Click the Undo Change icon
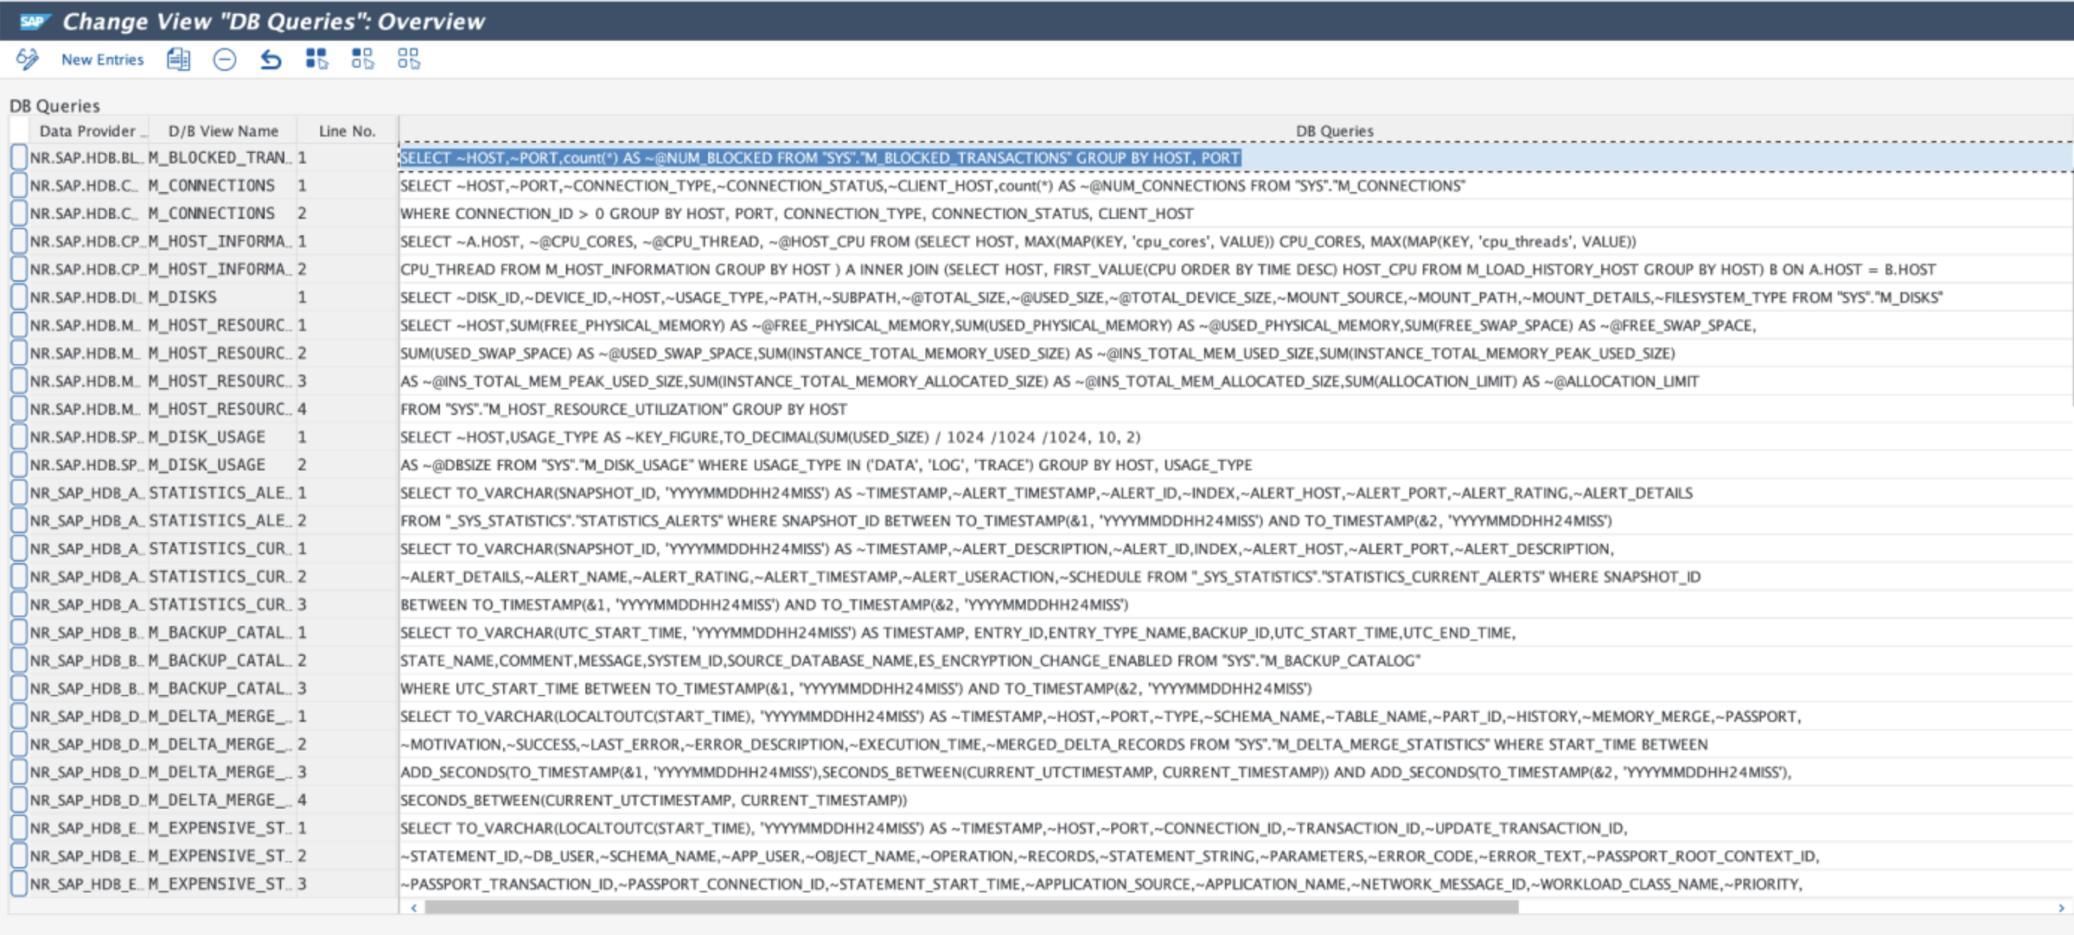Image resolution: width=2074 pixels, height=935 pixels. click(271, 59)
